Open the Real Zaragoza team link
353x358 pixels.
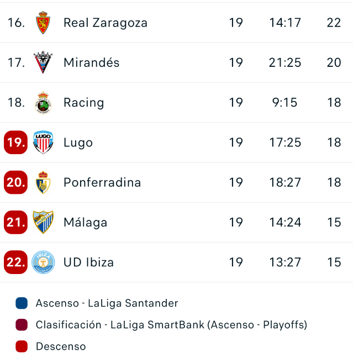tap(106, 23)
